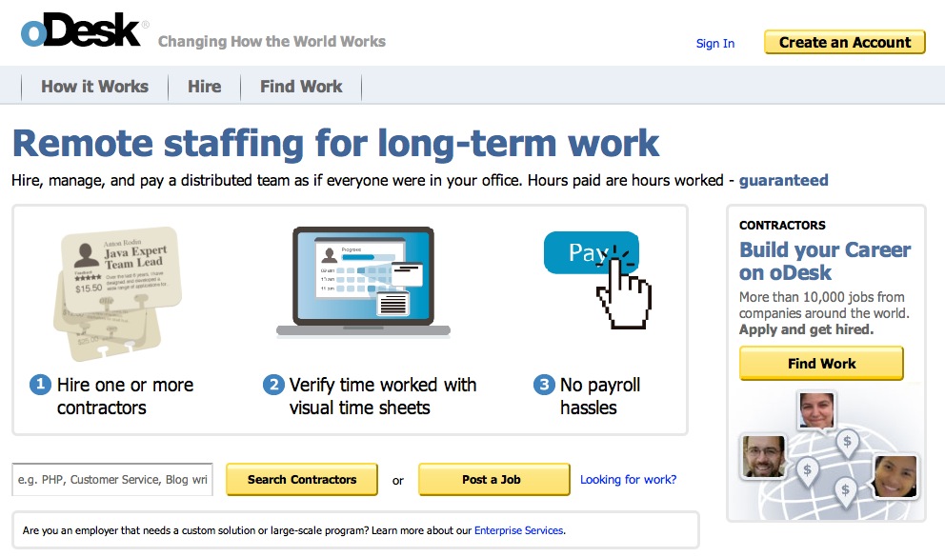The image size is (945, 557).
Task: Click the numbered circle 1 badge
Action: tap(40, 384)
